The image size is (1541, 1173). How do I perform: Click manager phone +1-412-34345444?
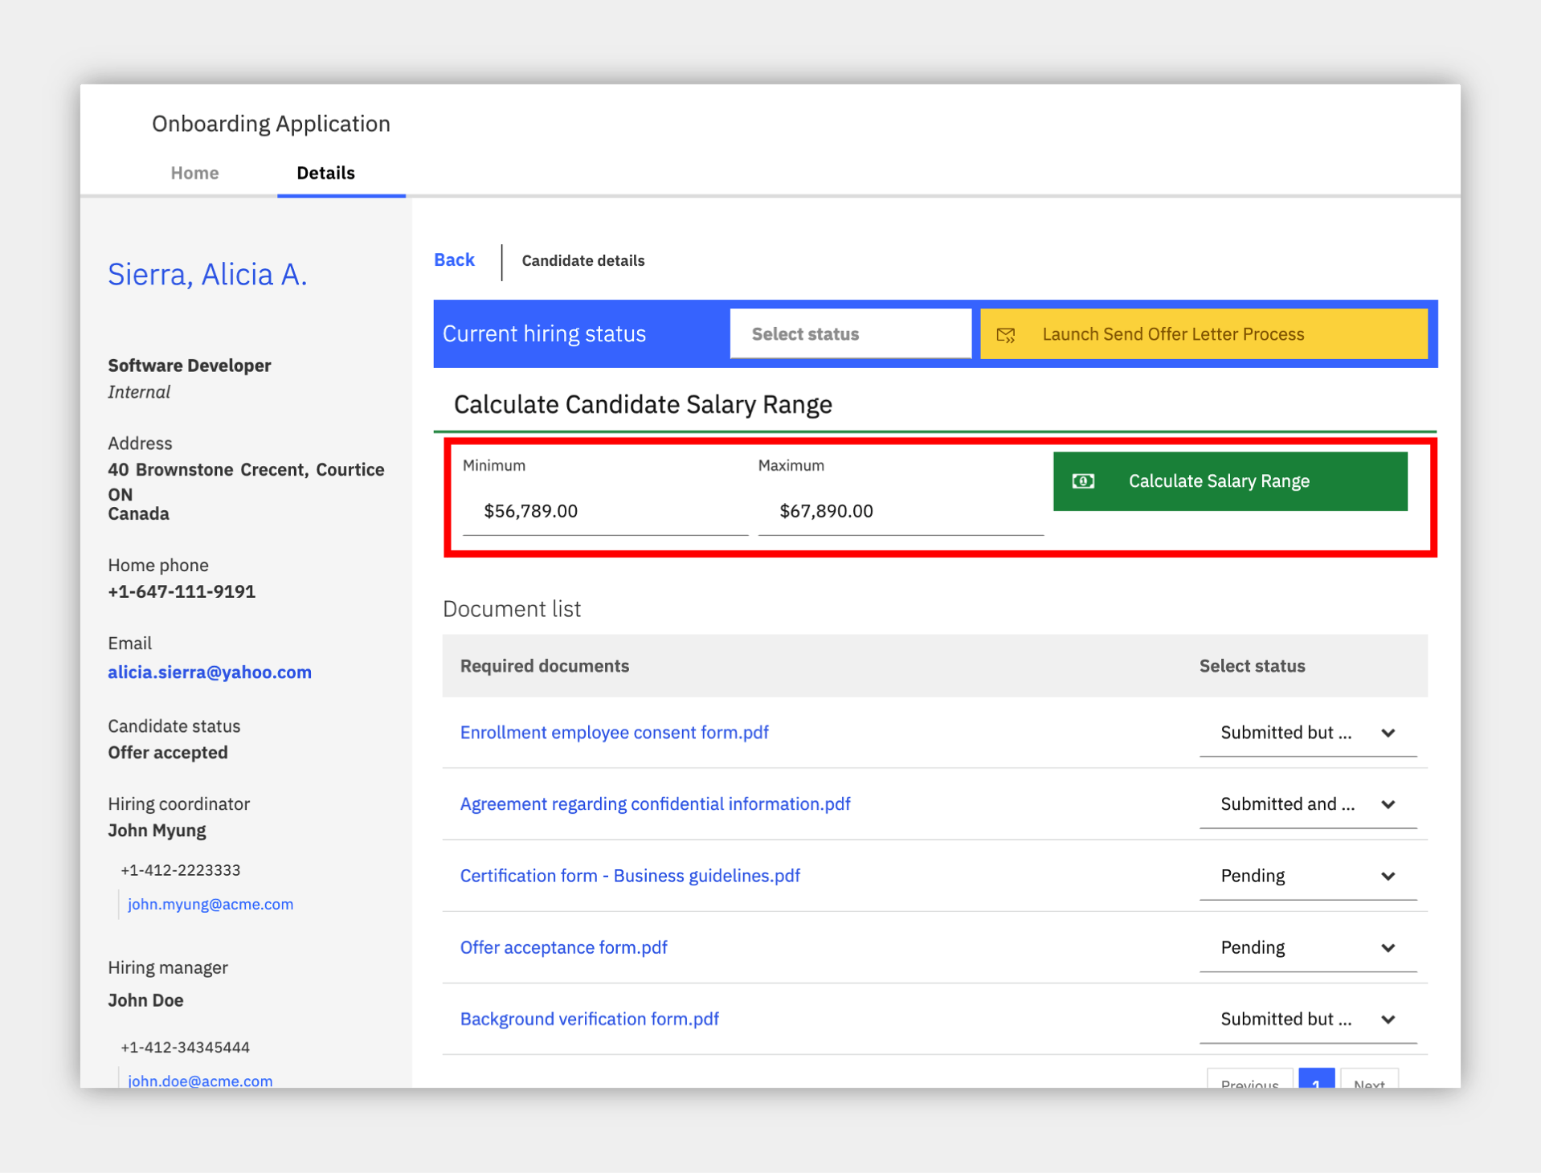(x=186, y=1047)
